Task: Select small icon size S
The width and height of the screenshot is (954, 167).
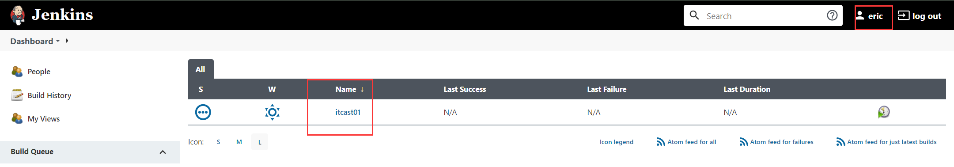Action: click(x=218, y=142)
